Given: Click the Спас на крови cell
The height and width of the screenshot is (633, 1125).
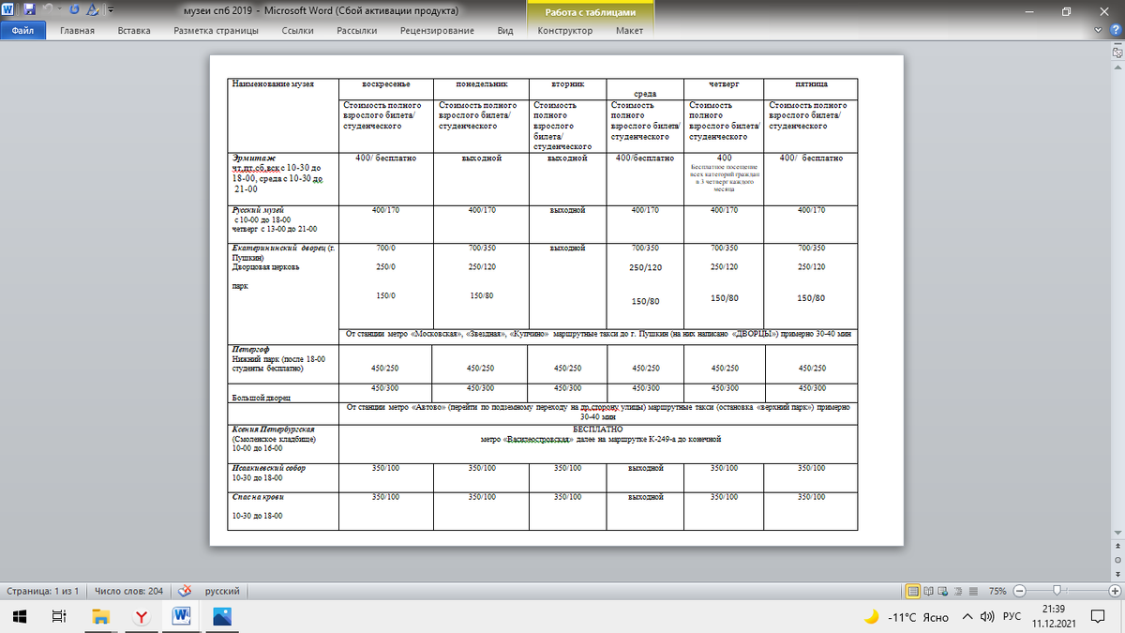Looking at the screenshot, I should click(283, 510).
